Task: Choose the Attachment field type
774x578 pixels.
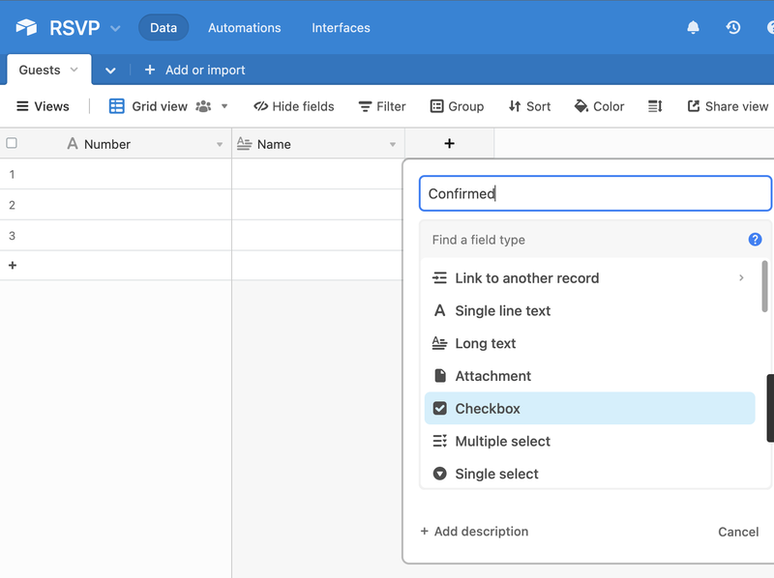Action: [x=589, y=375]
